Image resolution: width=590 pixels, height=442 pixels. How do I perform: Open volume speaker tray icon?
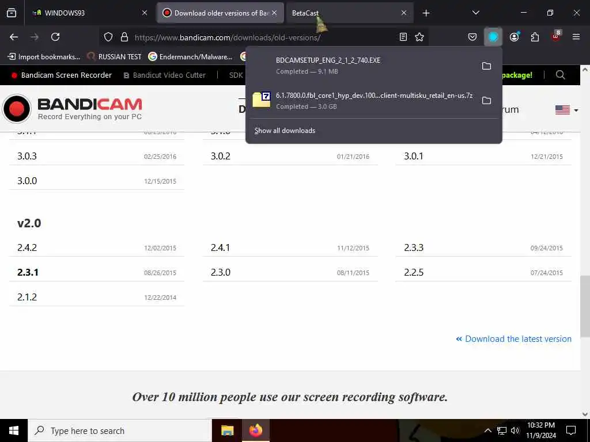click(515, 430)
